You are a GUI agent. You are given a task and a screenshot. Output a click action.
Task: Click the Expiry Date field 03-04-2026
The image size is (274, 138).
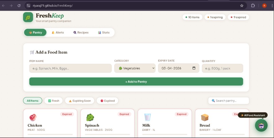pos(178,68)
